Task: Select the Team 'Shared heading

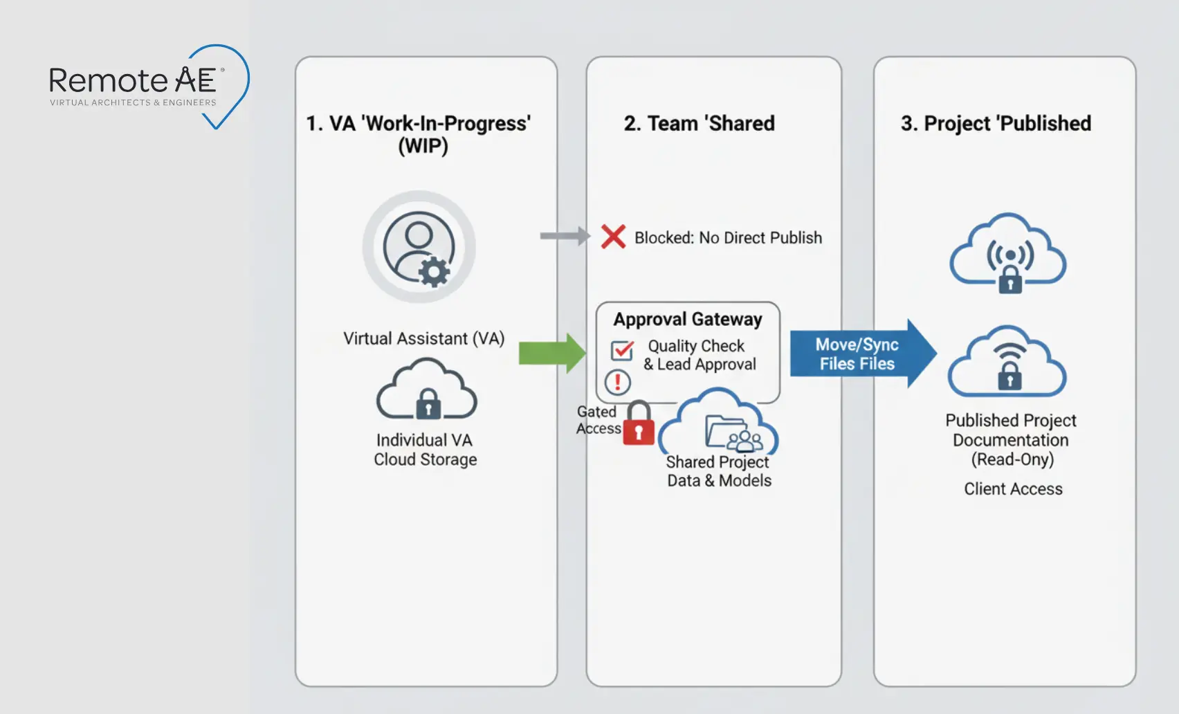Action: (699, 123)
